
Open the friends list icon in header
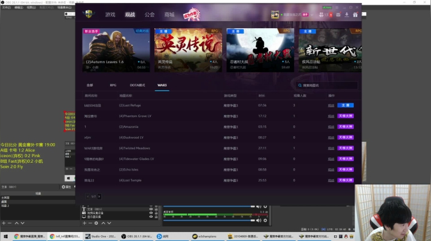click(x=321, y=15)
